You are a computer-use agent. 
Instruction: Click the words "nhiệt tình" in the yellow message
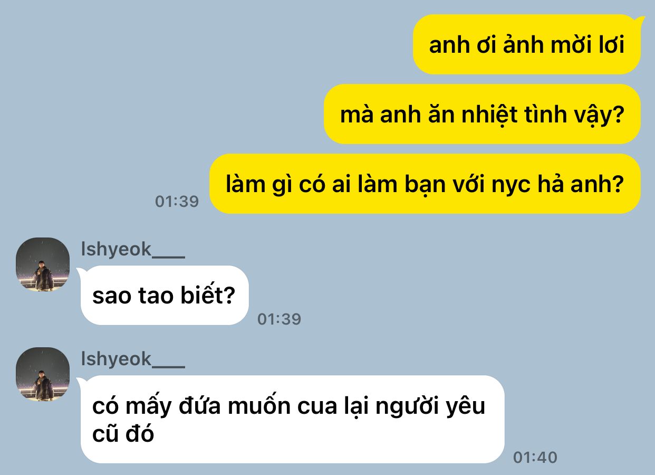click(x=482, y=115)
